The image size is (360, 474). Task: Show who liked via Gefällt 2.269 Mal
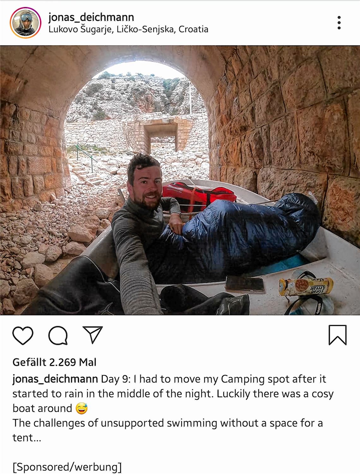[54, 362]
